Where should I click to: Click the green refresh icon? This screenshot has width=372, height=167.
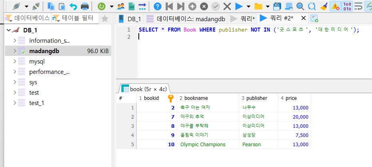click(x=101, y=6)
